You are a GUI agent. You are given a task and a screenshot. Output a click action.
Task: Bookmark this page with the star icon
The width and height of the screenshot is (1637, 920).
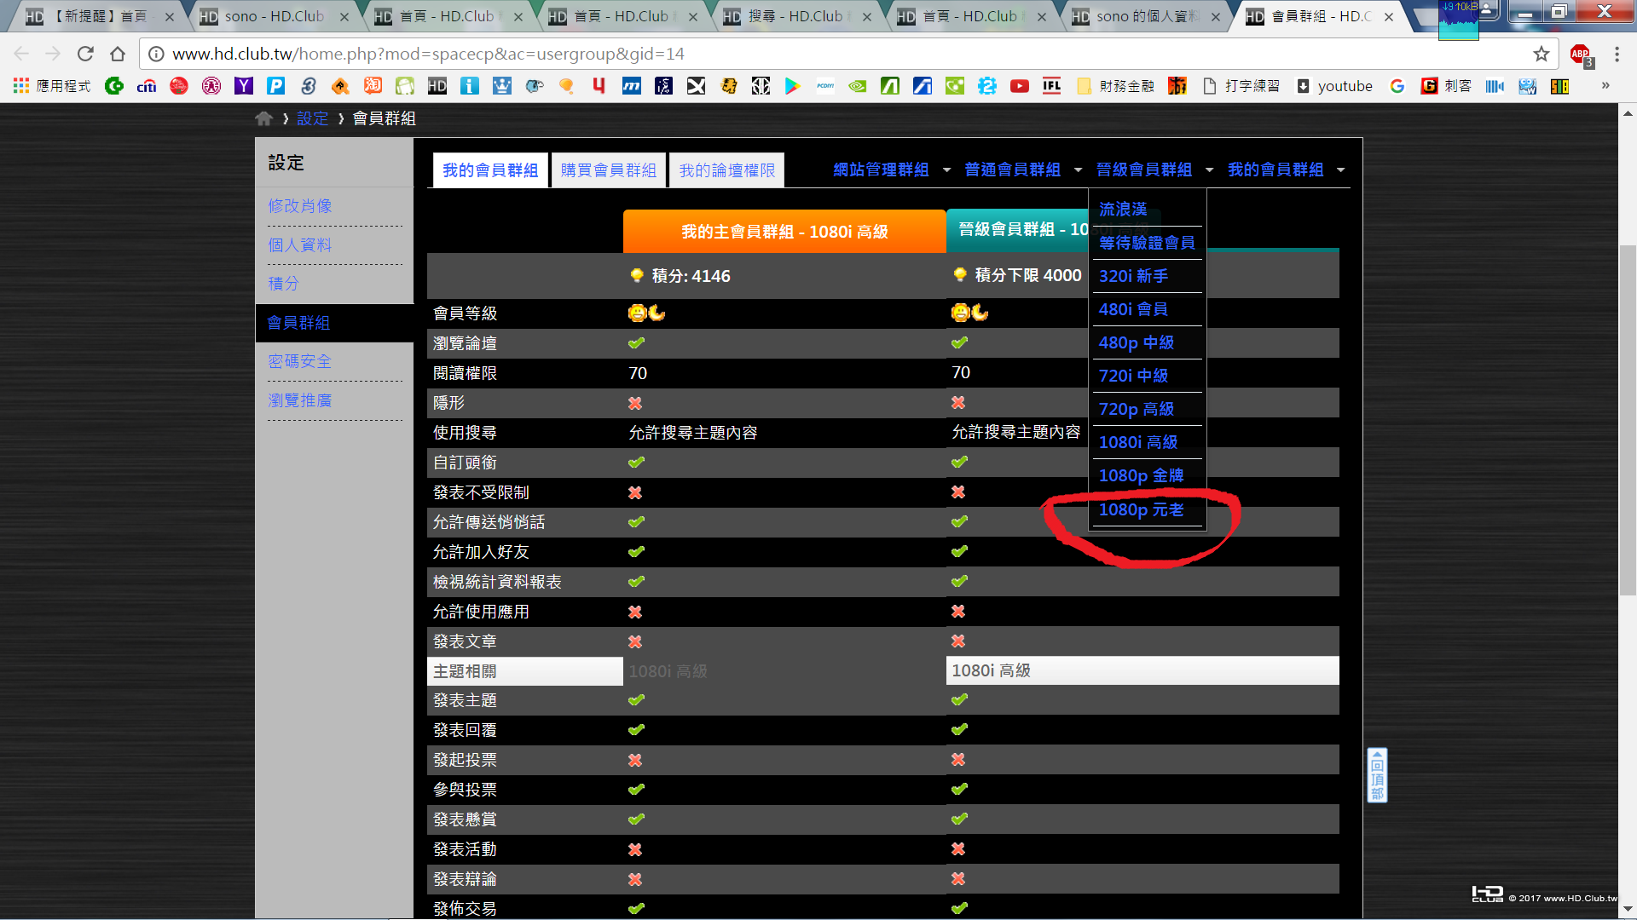click(1541, 54)
